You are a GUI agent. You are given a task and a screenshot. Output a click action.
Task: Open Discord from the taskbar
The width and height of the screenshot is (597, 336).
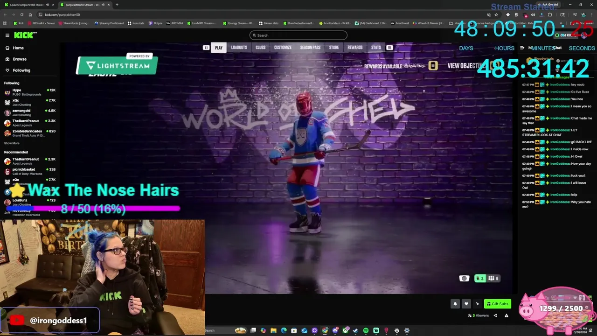(335, 330)
